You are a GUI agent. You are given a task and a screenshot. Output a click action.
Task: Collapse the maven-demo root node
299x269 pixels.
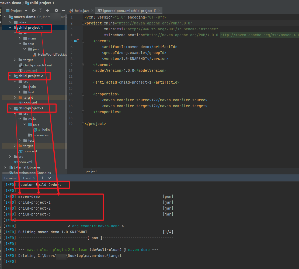5,17
